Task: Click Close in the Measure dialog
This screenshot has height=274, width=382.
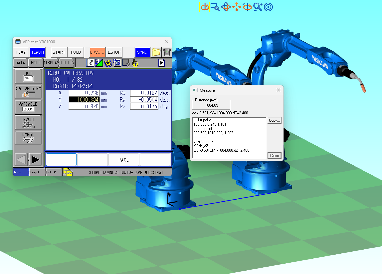Action: point(274,156)
